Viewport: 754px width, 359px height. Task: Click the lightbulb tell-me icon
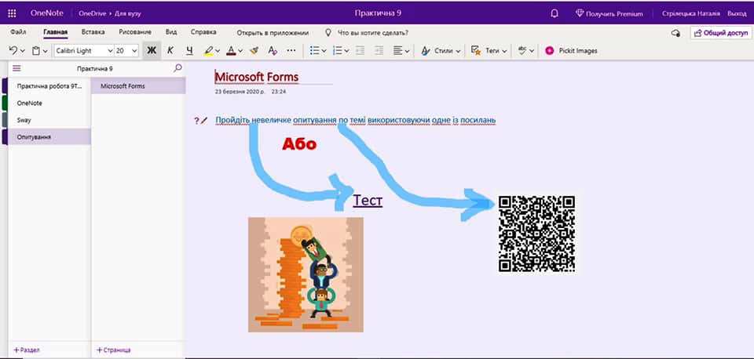point(328,33)
